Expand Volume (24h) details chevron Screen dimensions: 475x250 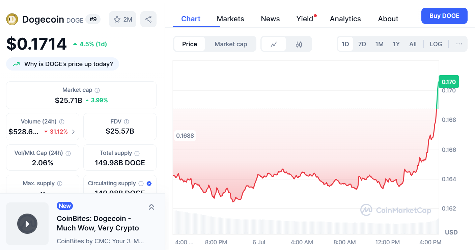tap(74, 132)
